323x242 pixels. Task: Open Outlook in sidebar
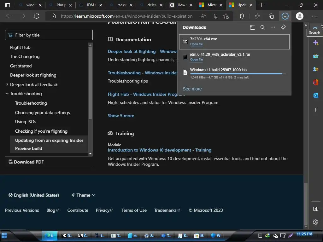315,95
